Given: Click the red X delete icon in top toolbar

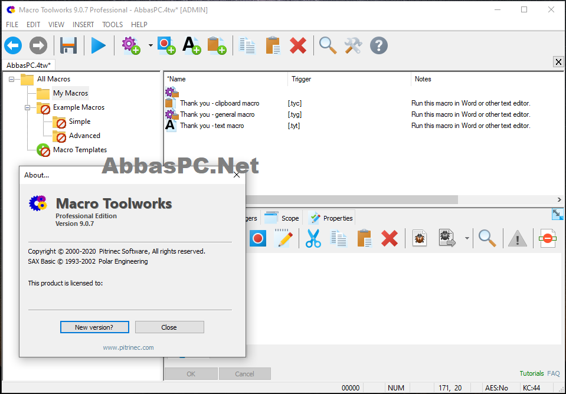Looking at the screenshot, I should point(298,45).
